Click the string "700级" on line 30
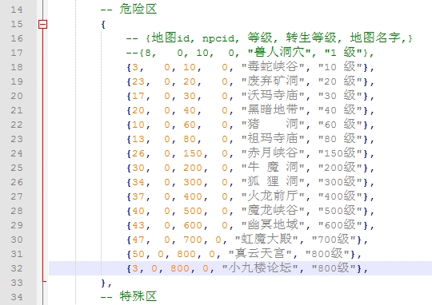 (334, 239)
